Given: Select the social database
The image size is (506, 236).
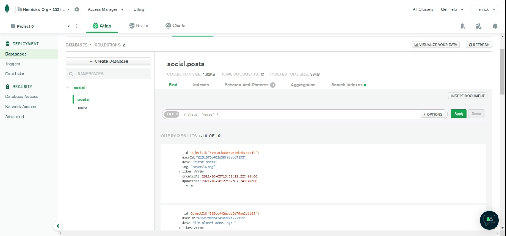Looking at the screenshot, I should coord(79,88).
